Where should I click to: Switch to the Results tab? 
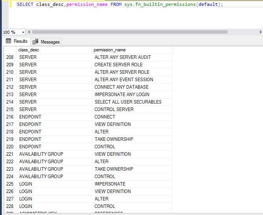[x=17, y=41]
